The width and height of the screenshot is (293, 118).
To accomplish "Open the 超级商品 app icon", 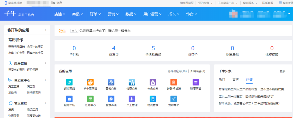I will point(69,82).
